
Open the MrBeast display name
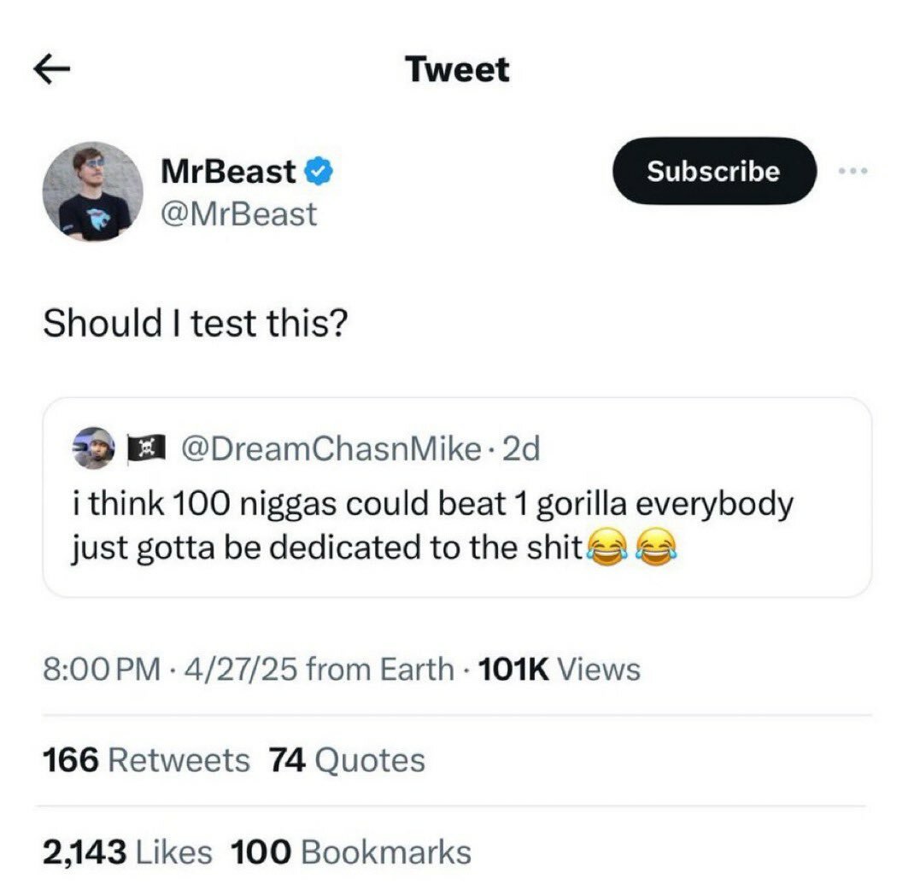[229, 172]
